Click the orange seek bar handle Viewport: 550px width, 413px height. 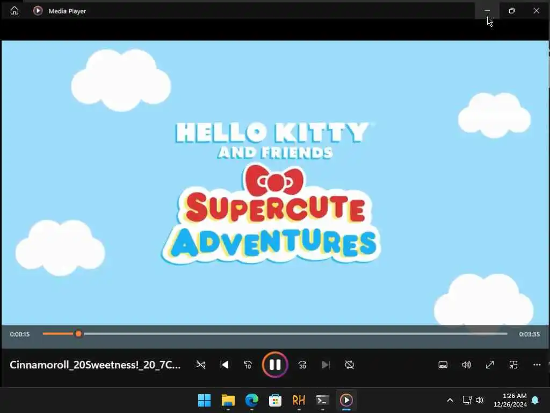pyautogui.click(x=78, y=333)
